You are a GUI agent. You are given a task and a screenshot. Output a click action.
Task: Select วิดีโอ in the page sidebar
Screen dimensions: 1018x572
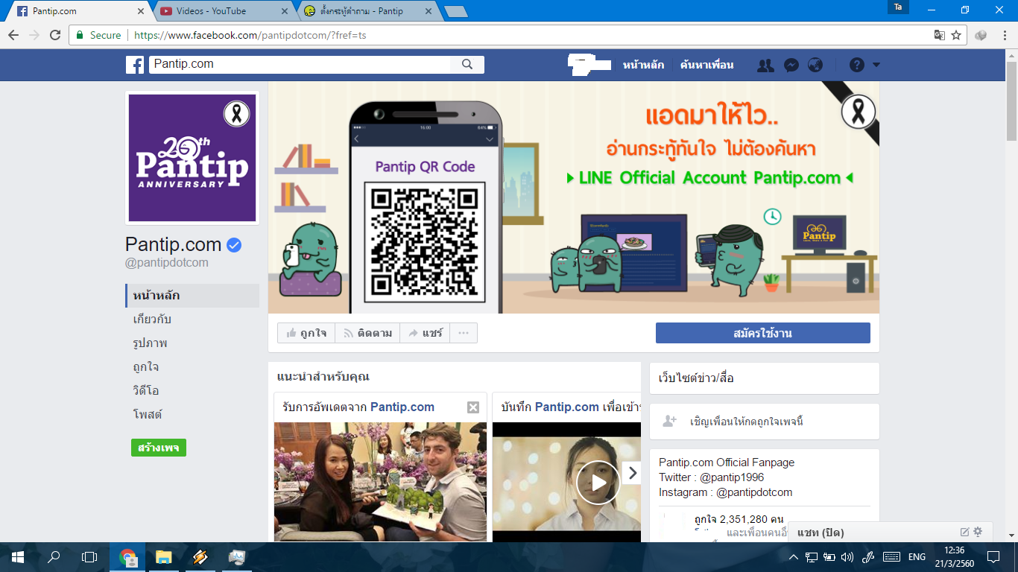coord(146,391)
